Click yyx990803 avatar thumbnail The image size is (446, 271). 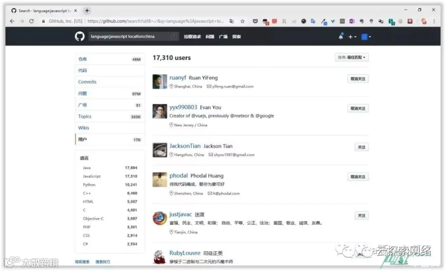[160, 111]
